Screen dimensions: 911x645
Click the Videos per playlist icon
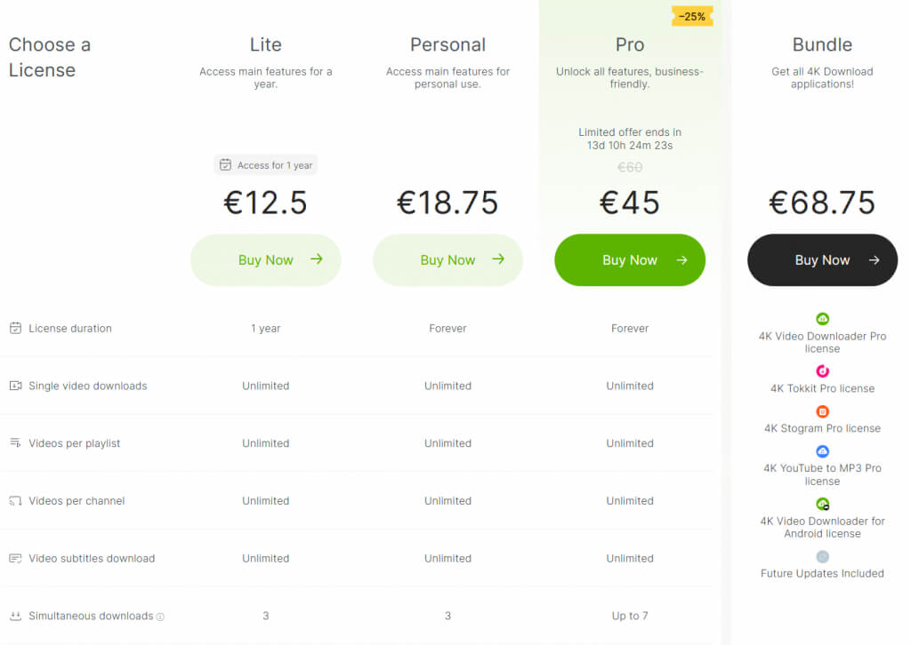tap(15, 442)
